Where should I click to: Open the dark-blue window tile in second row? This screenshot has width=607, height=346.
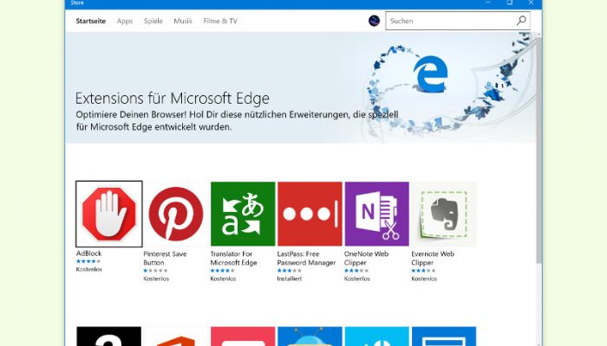[444, 336]
